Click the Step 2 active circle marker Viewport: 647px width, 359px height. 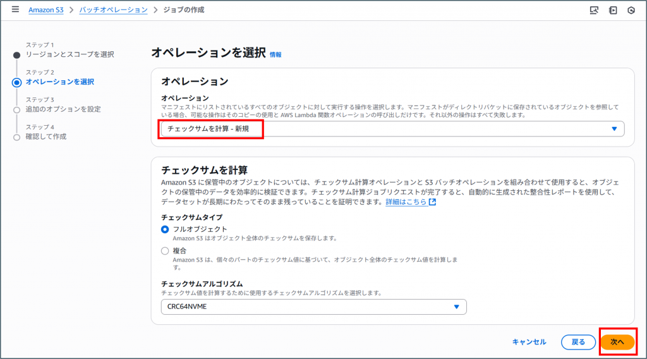pos(17,82)
